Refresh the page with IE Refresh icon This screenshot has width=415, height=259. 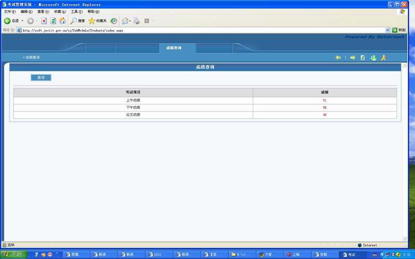[x=53, y=21]
